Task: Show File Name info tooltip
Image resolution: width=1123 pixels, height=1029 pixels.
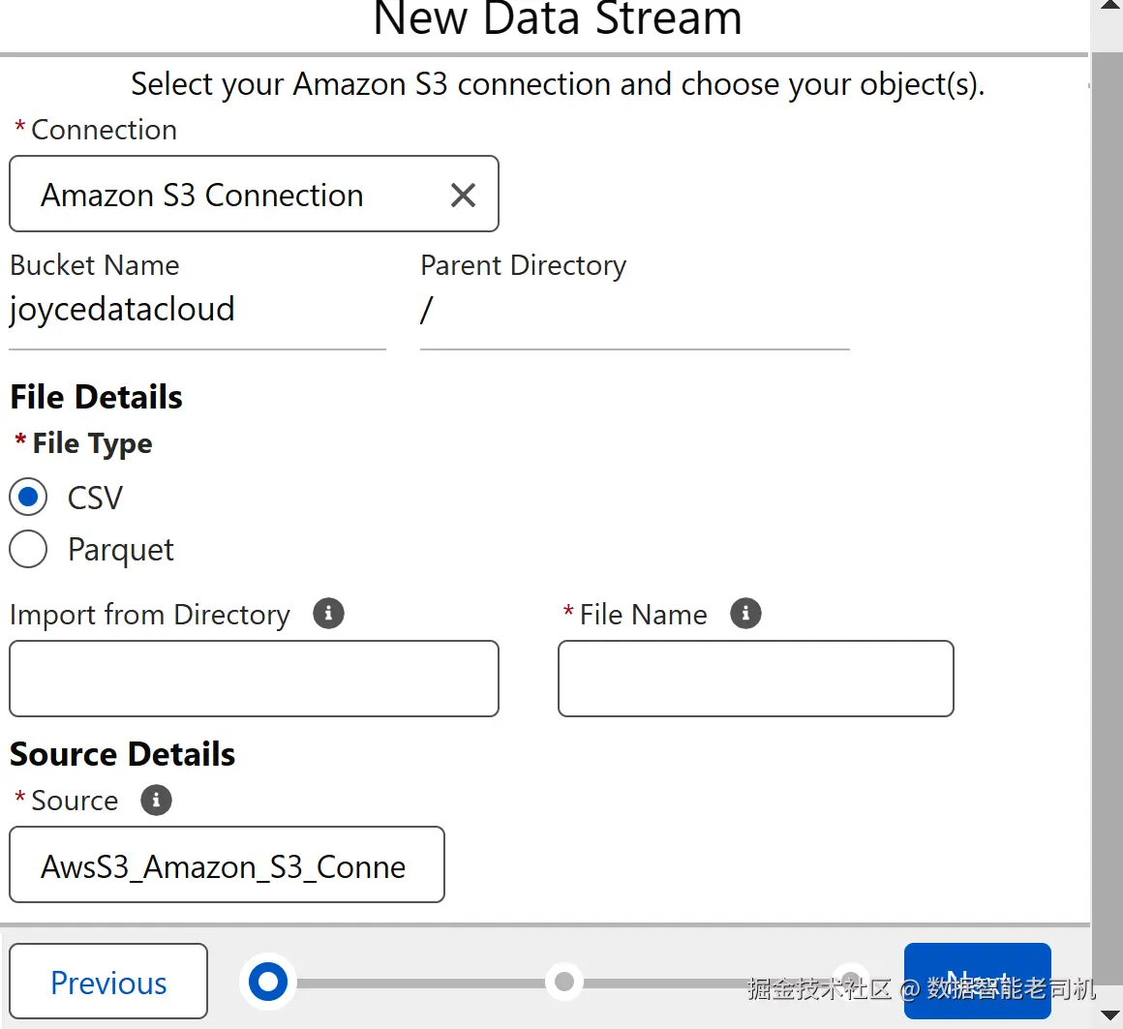Action: pyautogui.click(x=745, y=613)
